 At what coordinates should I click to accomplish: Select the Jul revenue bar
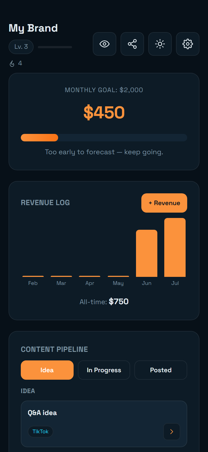coord(175,247)
